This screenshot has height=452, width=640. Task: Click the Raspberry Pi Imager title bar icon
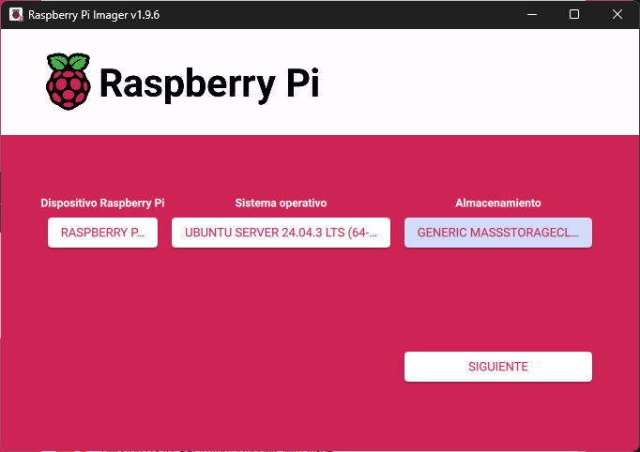(x=15, y=15)
